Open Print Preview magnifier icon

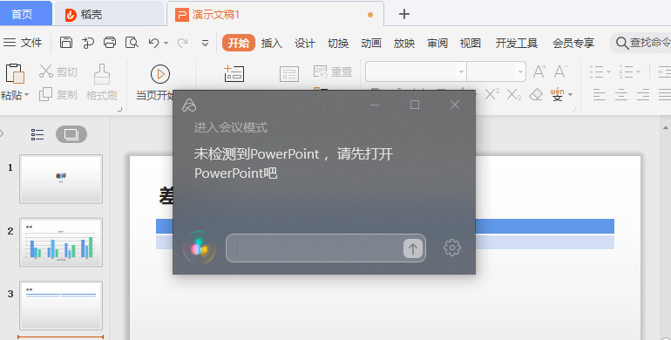tap(132, 43)
